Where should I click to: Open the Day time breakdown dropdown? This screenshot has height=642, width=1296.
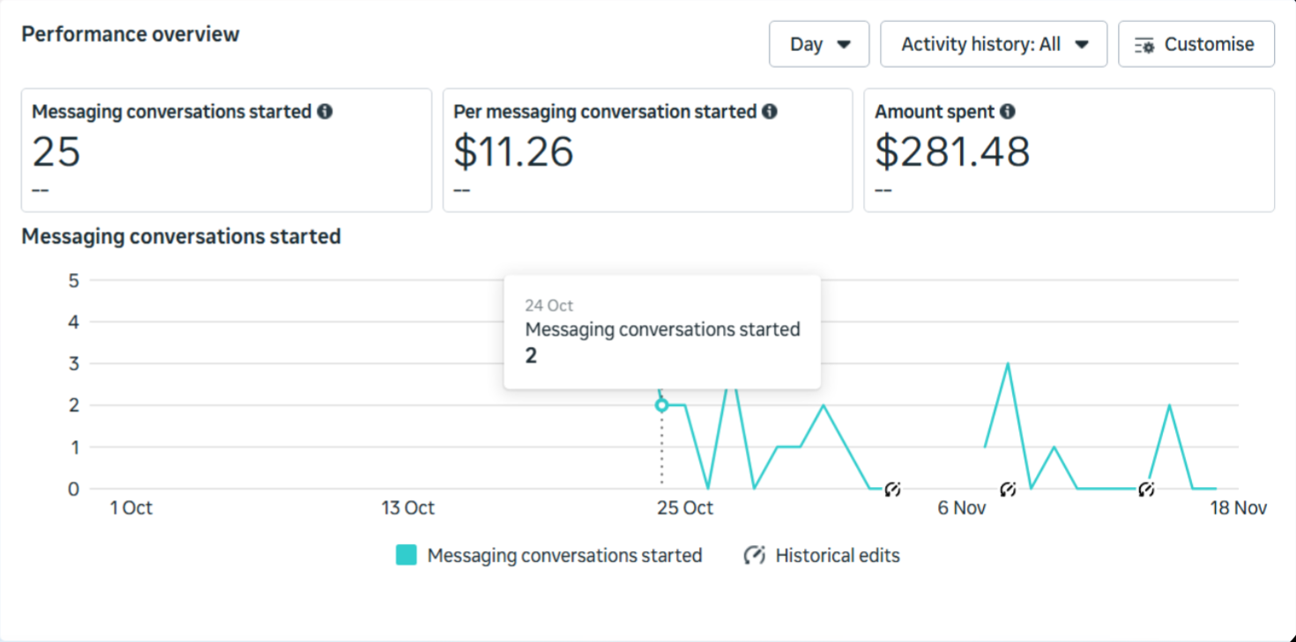coord(819,44)
